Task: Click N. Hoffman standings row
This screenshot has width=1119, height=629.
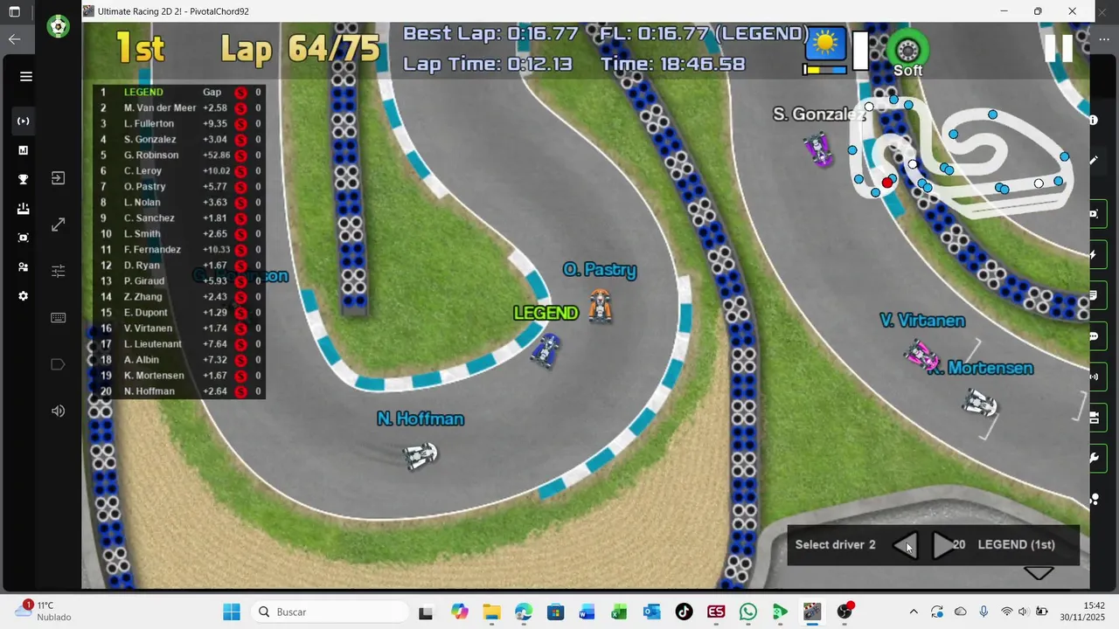Action: click(179, 391)
